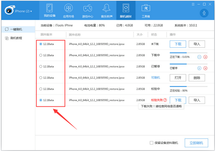
Task: Click the 可用：22.0GB text
Action: click(x=154, y=25)
